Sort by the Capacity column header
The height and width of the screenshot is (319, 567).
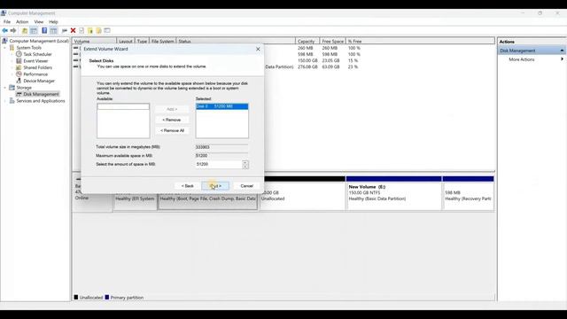tap(307, 42)
